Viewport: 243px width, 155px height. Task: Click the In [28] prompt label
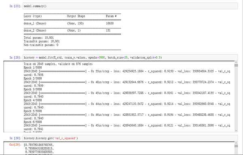coord(15,57)
